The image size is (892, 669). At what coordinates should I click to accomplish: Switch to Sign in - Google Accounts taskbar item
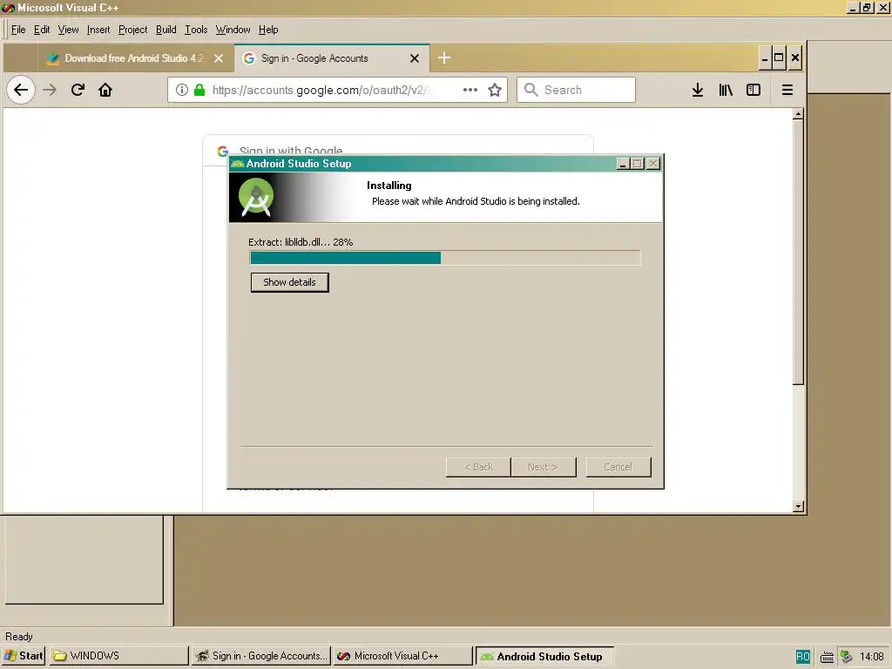[x=260, y=656]
